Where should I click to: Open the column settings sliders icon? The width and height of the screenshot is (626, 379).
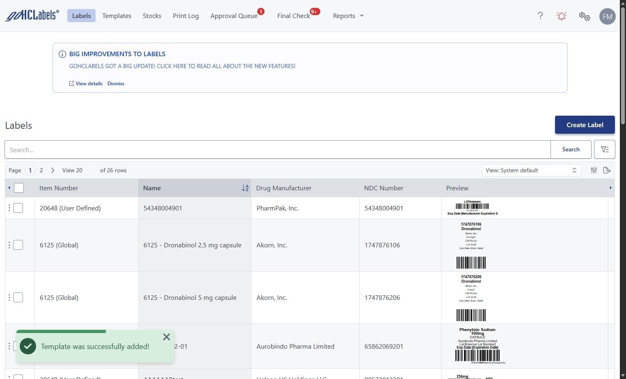[x=594, y=170]
